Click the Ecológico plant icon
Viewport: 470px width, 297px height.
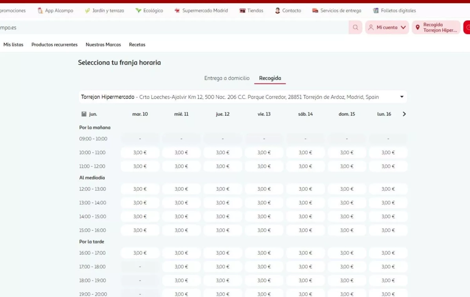tap(138, 11)
